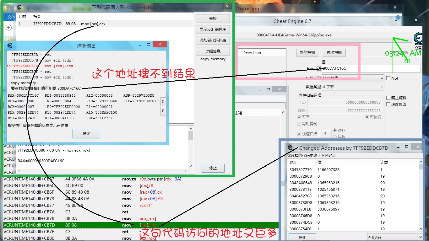Click Previous column header in results list
Image resolution: width=429 pixels, height=241 pixels.
pos(252,53)
